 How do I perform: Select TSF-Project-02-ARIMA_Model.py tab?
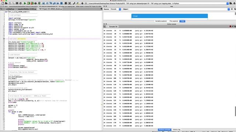point(50,9)
